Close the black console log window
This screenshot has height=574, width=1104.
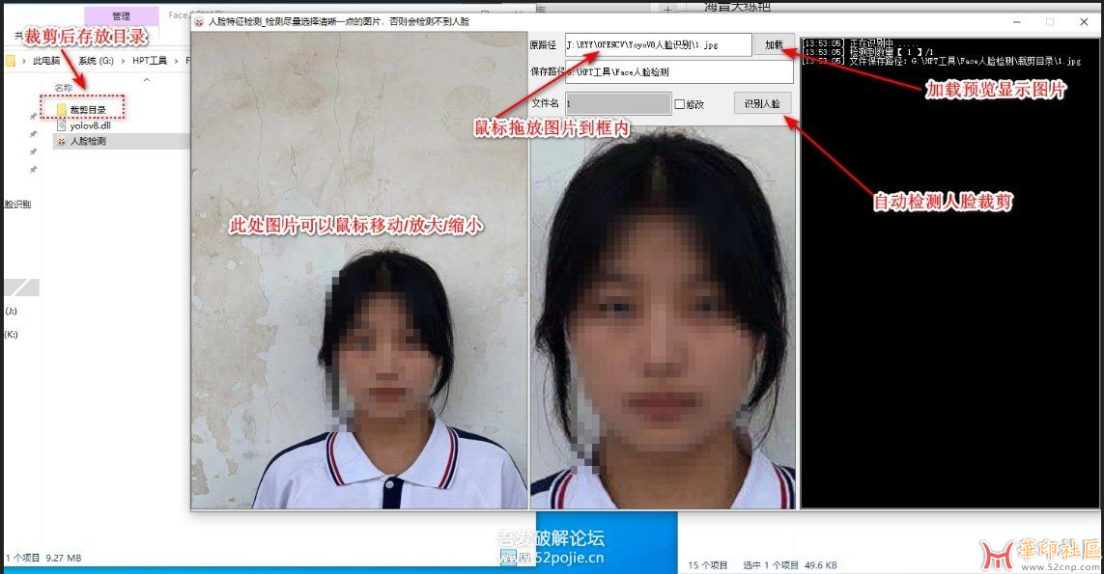pos(1082,21)
